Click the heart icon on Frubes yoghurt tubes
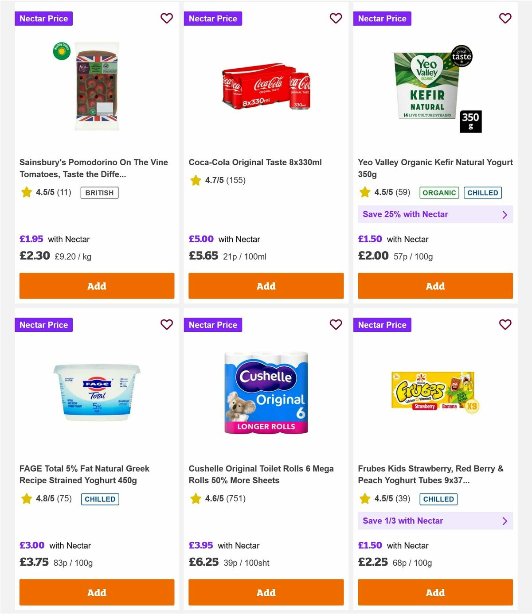Viewport: 532px width, 614px height. coord(505,324)
